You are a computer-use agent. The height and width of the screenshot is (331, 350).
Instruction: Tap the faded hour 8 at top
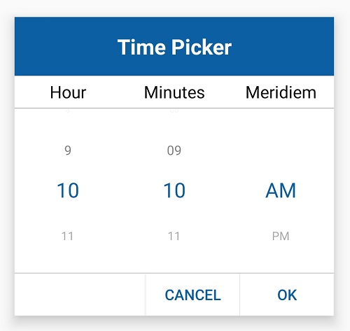click(68, 111)
